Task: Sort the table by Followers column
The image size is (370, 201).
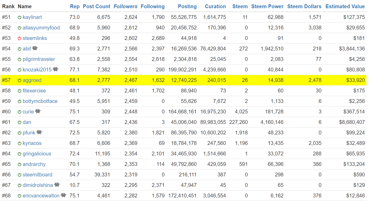Action: pos(126,6)
